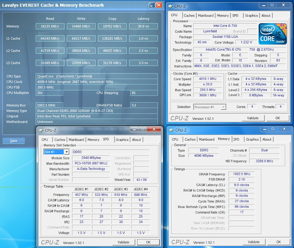294x248 pixels.
Task: Open About tab in top-right CPU-Z window
Action: (x=266, y=15)
